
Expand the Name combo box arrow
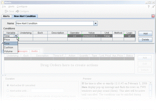[95, 23]
